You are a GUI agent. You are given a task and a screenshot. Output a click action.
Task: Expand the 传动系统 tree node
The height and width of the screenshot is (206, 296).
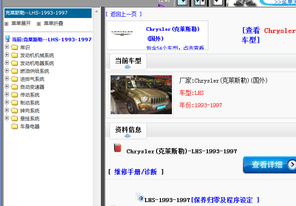7,94
